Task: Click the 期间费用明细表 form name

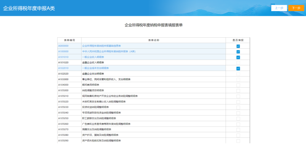Action: click(91, 85)
